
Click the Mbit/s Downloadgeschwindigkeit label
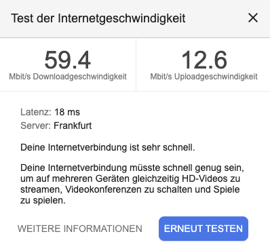68,77
